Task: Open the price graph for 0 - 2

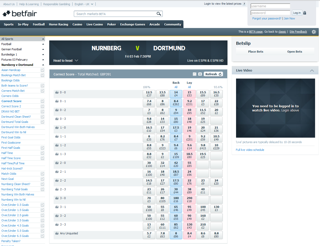Action: click(57, 110)
